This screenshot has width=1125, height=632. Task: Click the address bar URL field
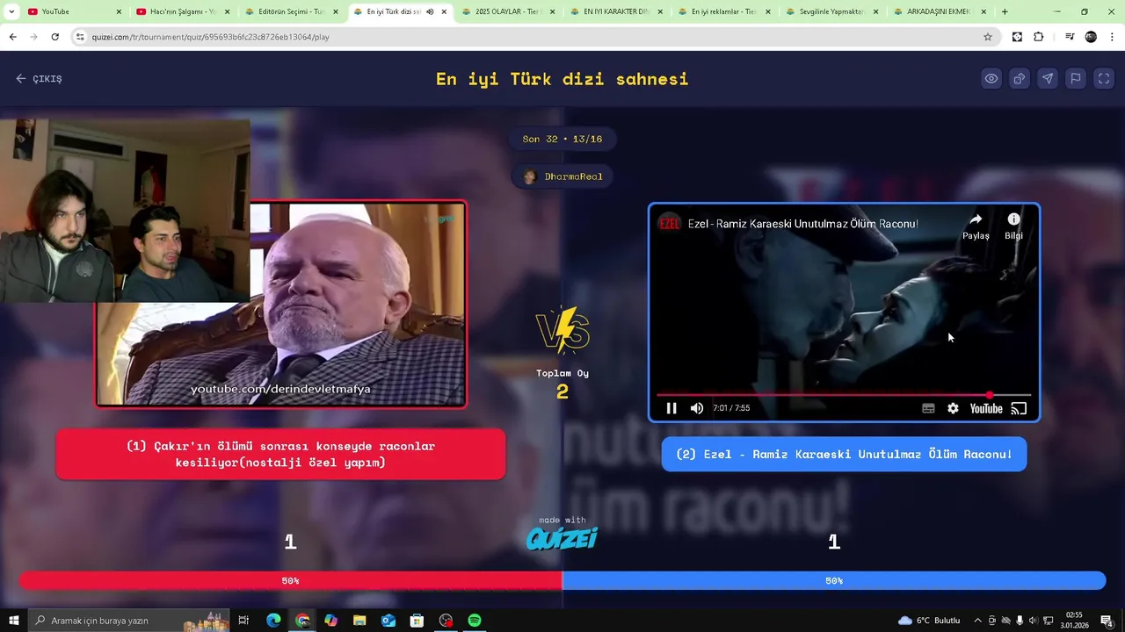536,37
